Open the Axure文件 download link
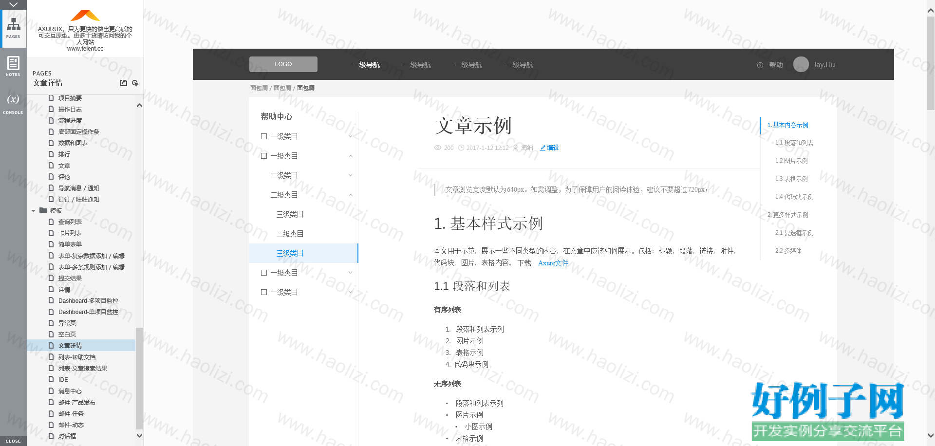Image resolution: width=935 pixels, height=446 pixels. 553,263
